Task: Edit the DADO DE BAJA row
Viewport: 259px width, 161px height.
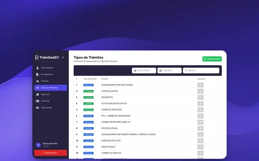Action: click(x=200, y=147)
